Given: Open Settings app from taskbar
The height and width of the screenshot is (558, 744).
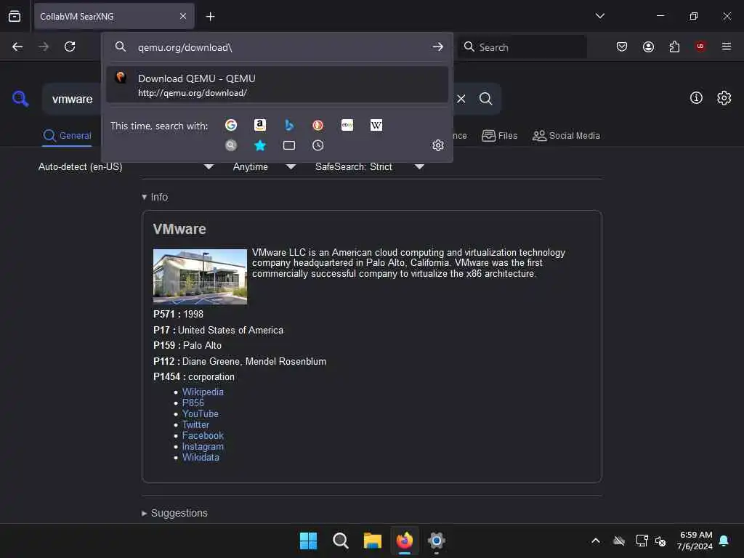Looking at the screenshot, I should 437,541.
